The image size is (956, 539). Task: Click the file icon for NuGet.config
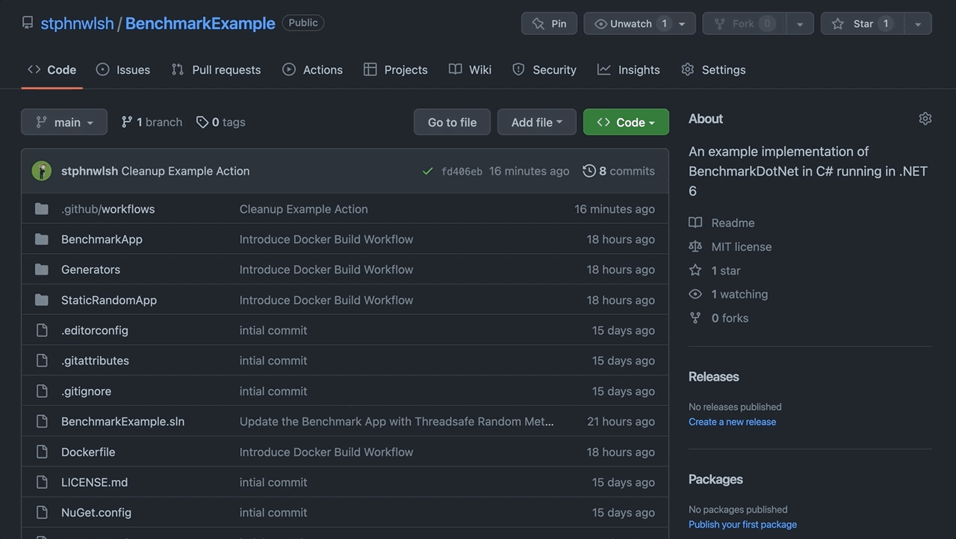(x=42, y=513)
